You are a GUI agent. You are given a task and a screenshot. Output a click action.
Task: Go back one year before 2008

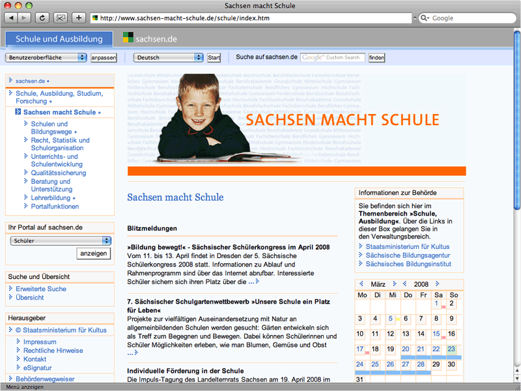click(404, 284)
